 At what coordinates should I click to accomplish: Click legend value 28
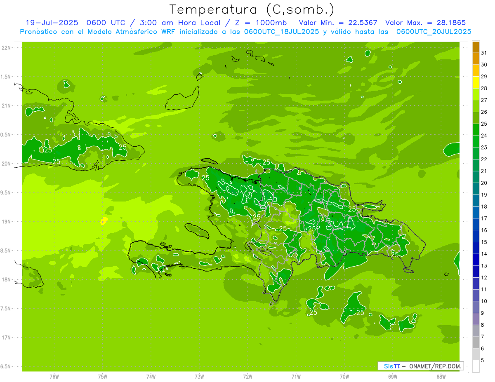point(484,88)
